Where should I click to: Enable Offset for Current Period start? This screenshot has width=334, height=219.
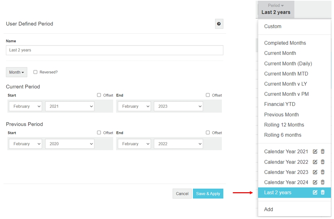[99, 95]
